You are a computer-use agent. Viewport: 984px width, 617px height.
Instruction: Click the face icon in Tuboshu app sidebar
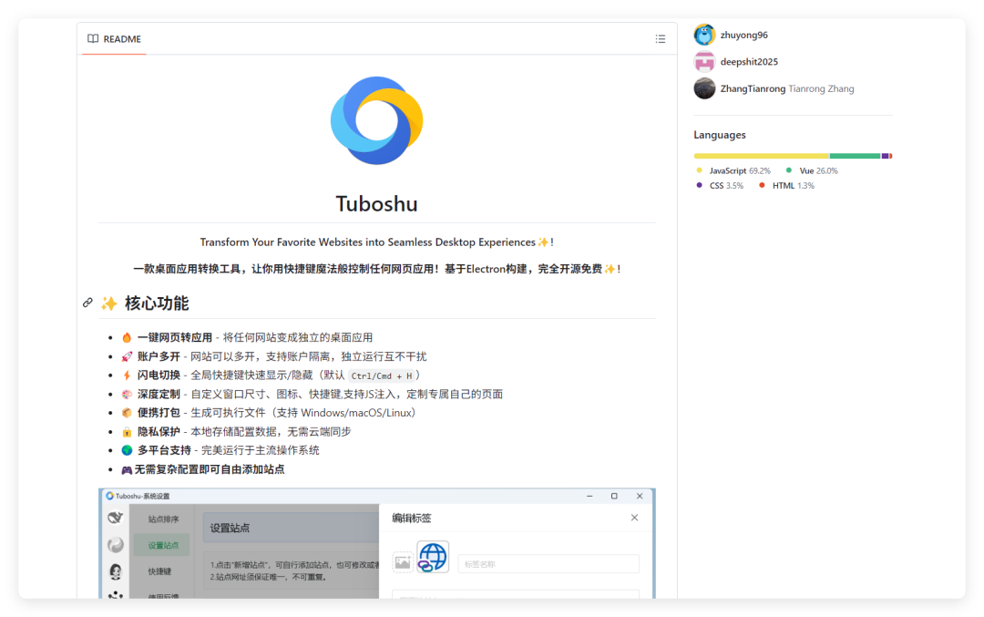116,571
